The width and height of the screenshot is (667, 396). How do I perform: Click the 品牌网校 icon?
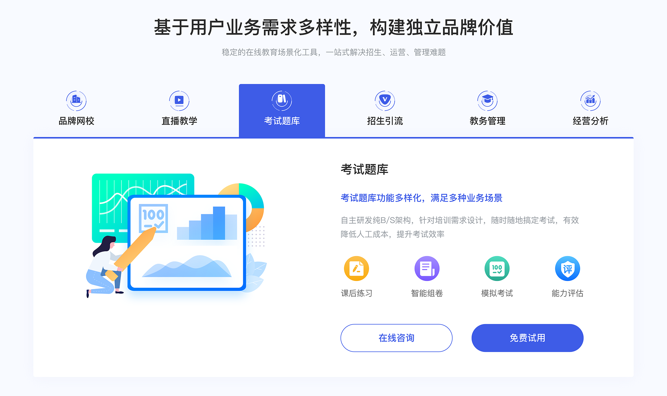pos(75,99)
